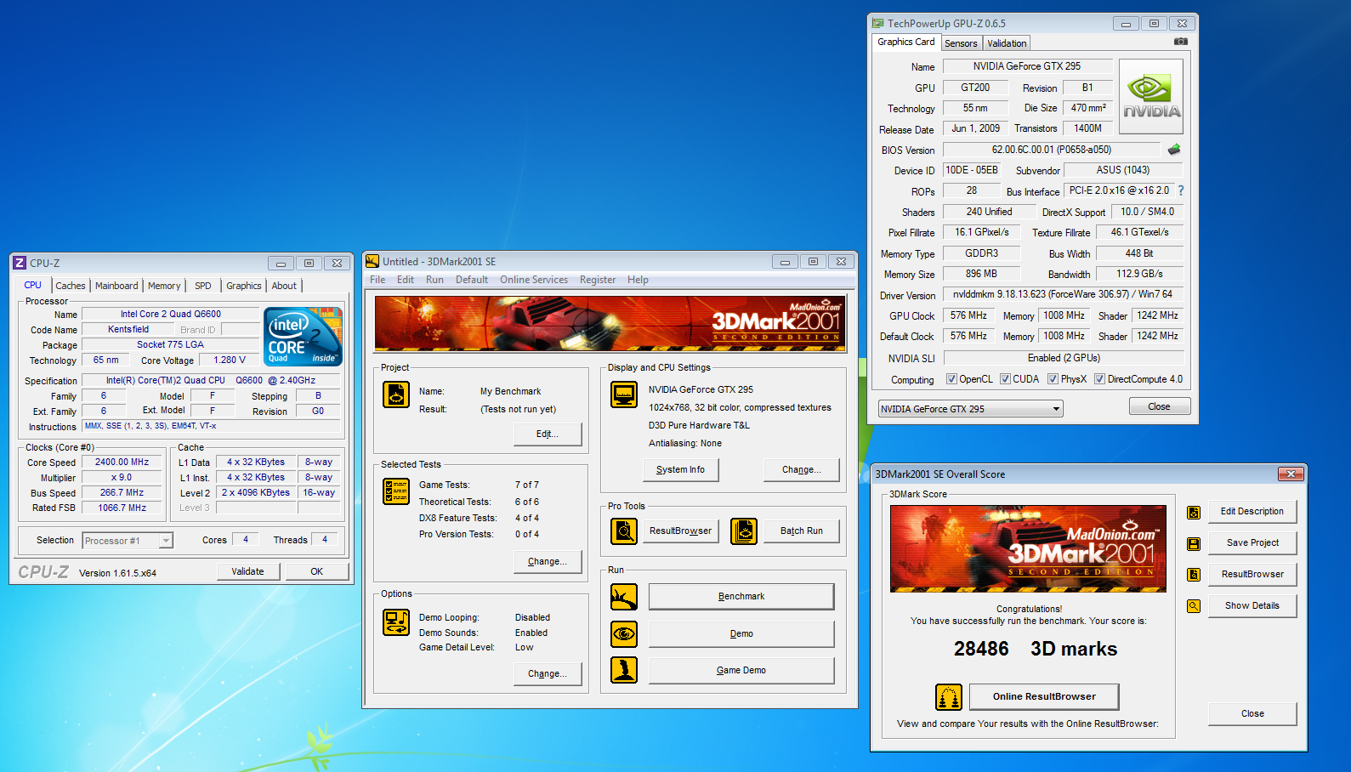The width and height of the screenshot is (1351, 772).
Task: Click the Edit Description button
Action: (1252, 511)
